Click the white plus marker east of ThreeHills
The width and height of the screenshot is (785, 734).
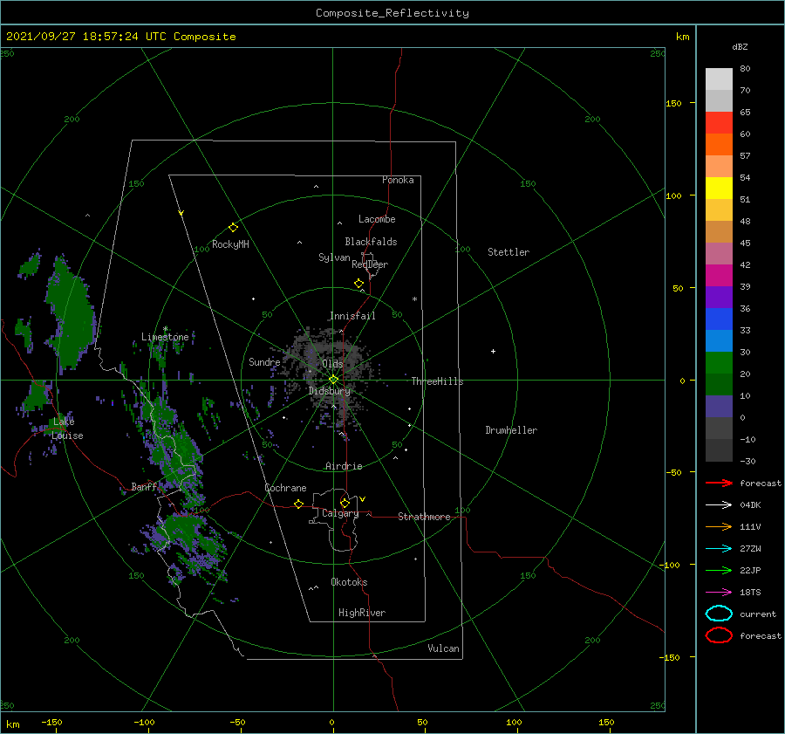(493, 351)
